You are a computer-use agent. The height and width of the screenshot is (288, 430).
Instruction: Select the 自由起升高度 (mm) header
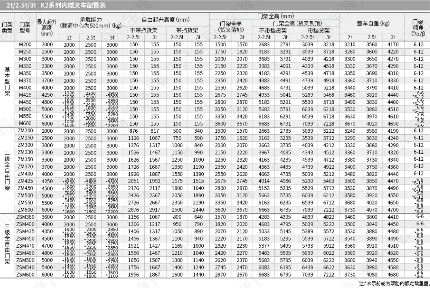click(166, 19)
